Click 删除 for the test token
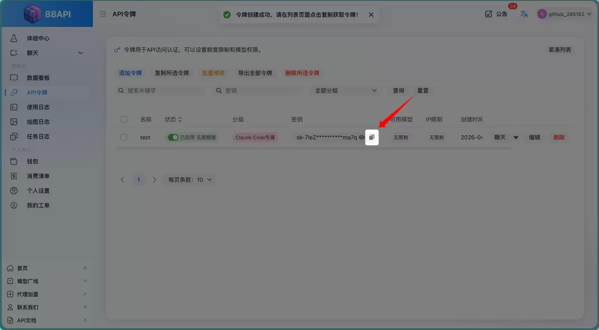599x330 pixels. (559, 137)
